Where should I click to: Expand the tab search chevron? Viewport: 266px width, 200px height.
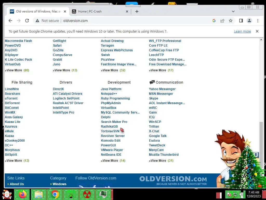[233, 11]
